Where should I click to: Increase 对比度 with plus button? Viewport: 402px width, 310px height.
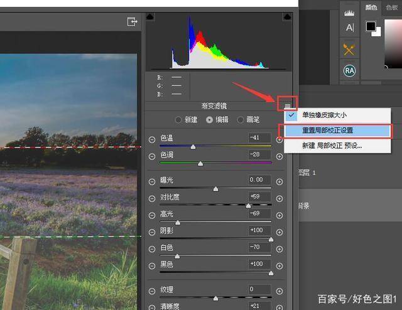tap(280, 198)
